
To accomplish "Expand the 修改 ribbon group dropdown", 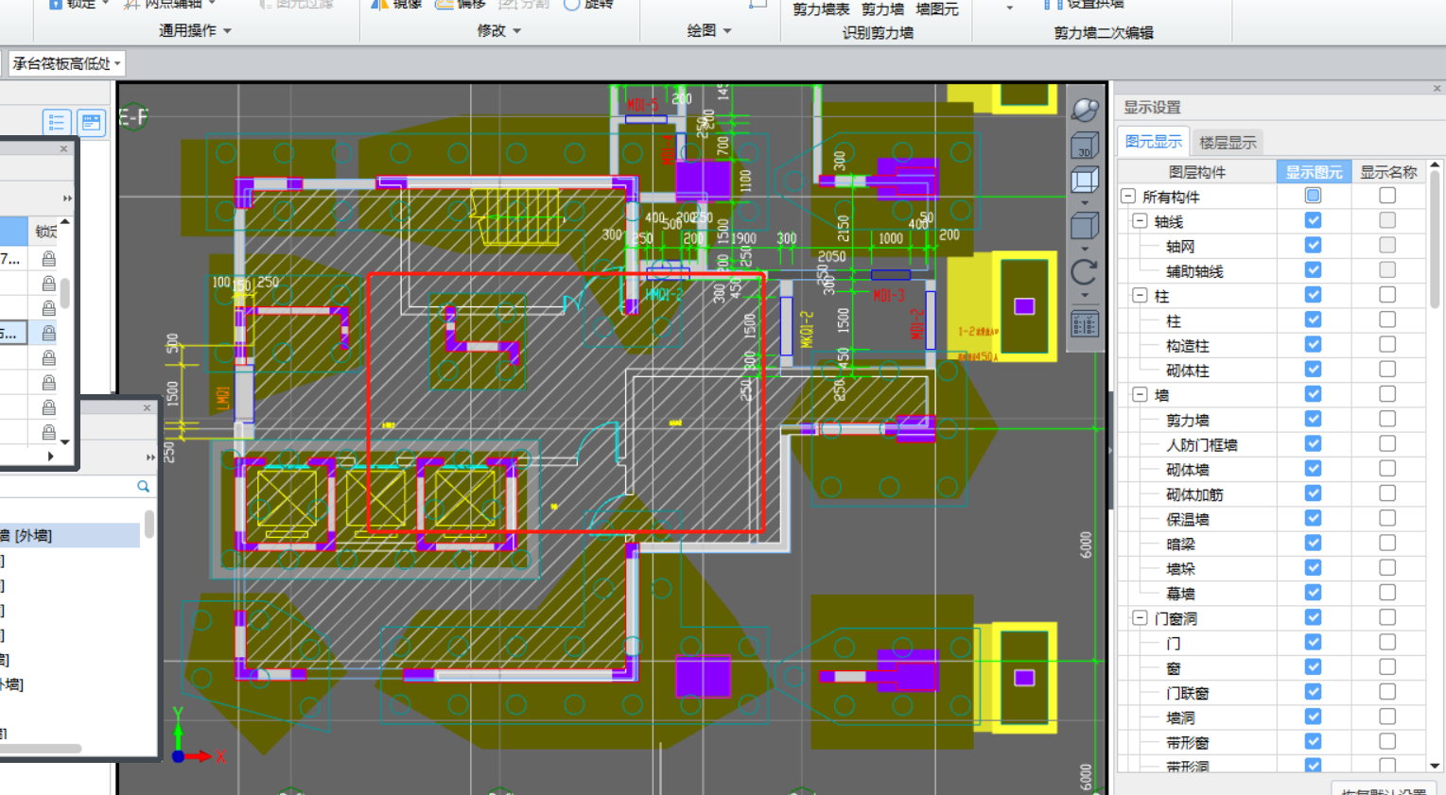I will point(516,31).
